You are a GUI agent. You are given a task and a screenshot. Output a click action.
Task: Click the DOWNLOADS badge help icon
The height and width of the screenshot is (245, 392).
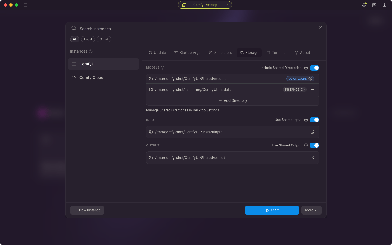310,79
